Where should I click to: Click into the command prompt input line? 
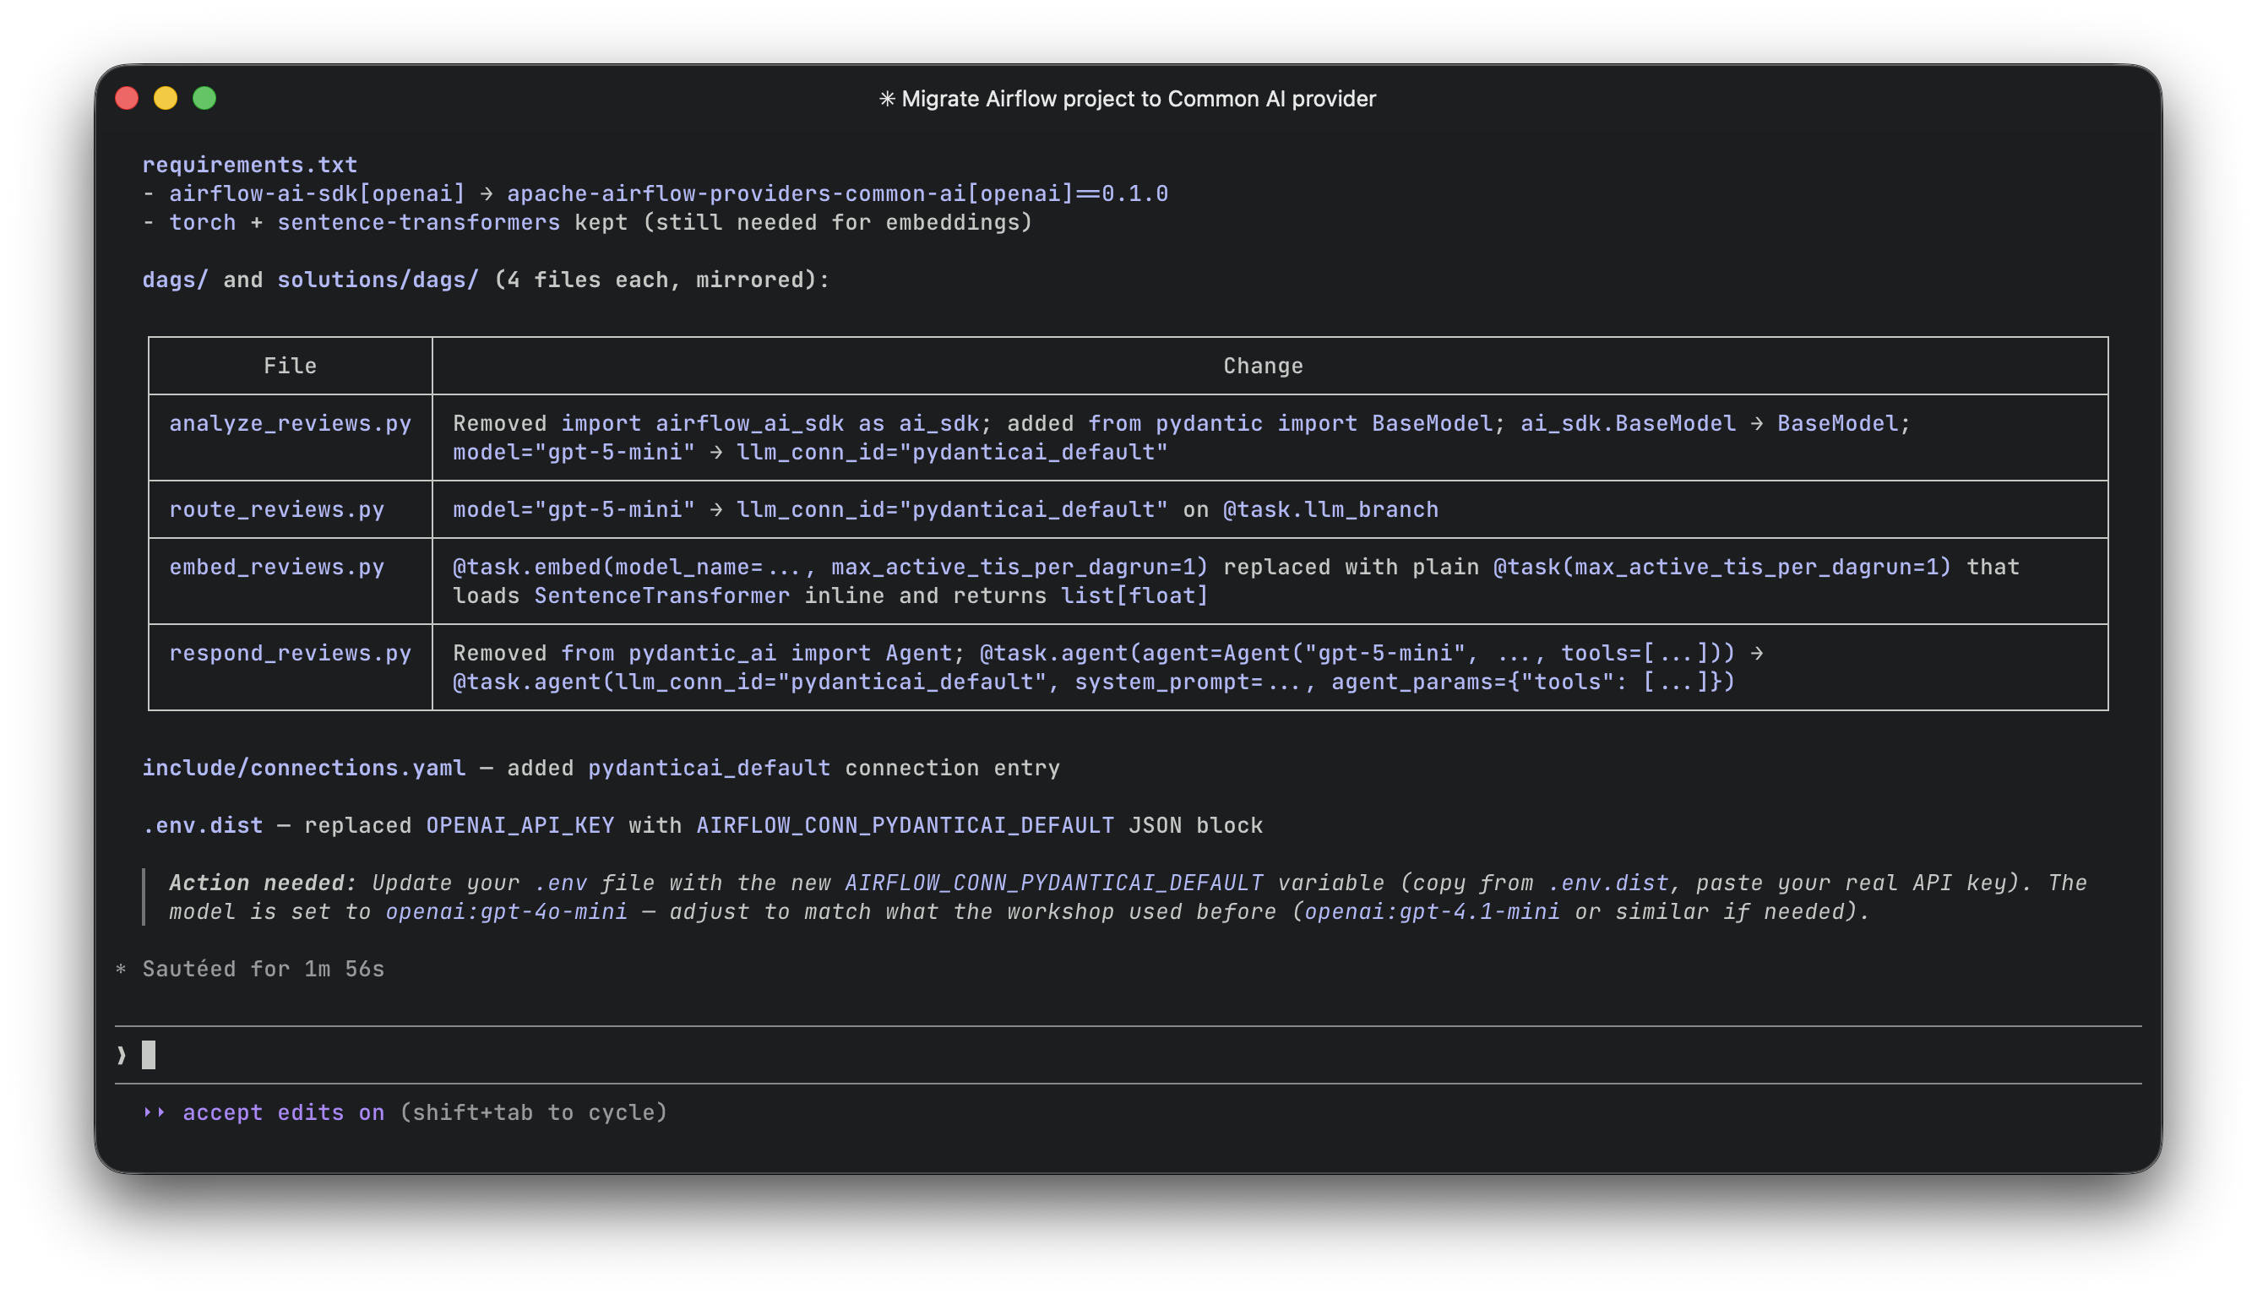(x=1128, y=1056)
